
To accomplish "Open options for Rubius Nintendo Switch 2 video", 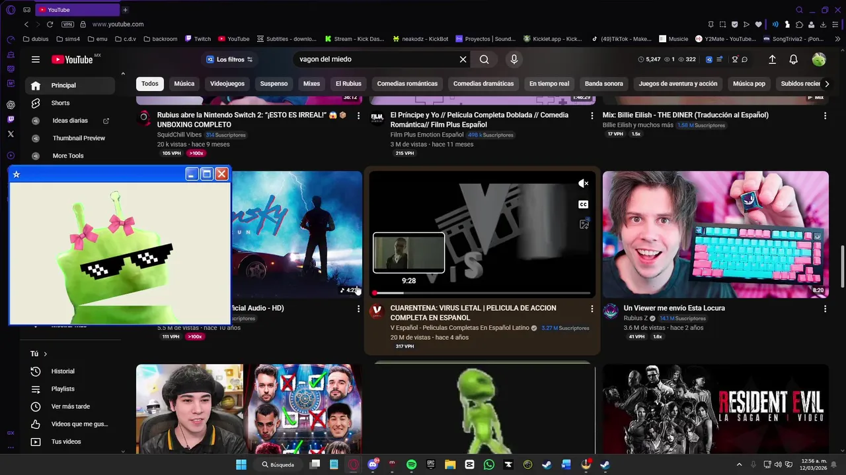I will (359, 115).
